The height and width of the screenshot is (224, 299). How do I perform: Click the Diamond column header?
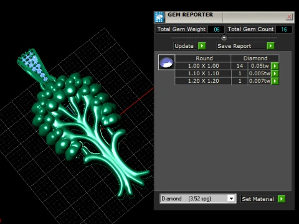255,58
